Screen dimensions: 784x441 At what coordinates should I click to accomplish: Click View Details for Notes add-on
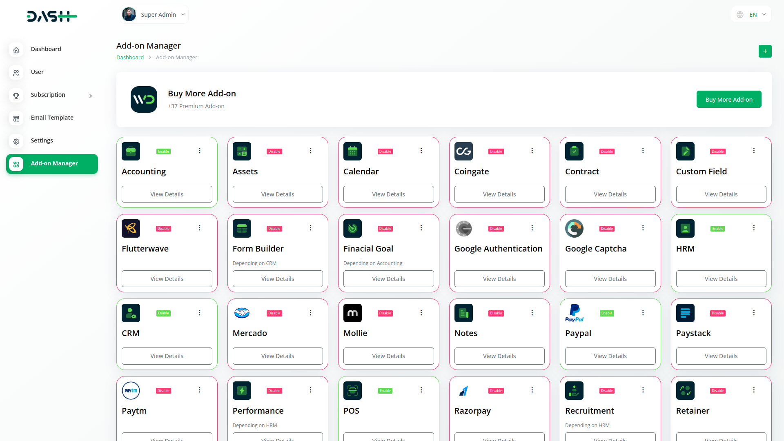click(x=499, y=356)
